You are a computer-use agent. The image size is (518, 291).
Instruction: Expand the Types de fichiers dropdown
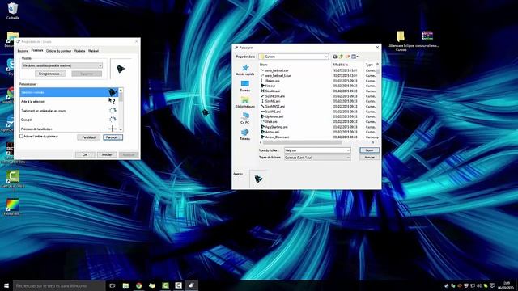[x=348, y=158]
